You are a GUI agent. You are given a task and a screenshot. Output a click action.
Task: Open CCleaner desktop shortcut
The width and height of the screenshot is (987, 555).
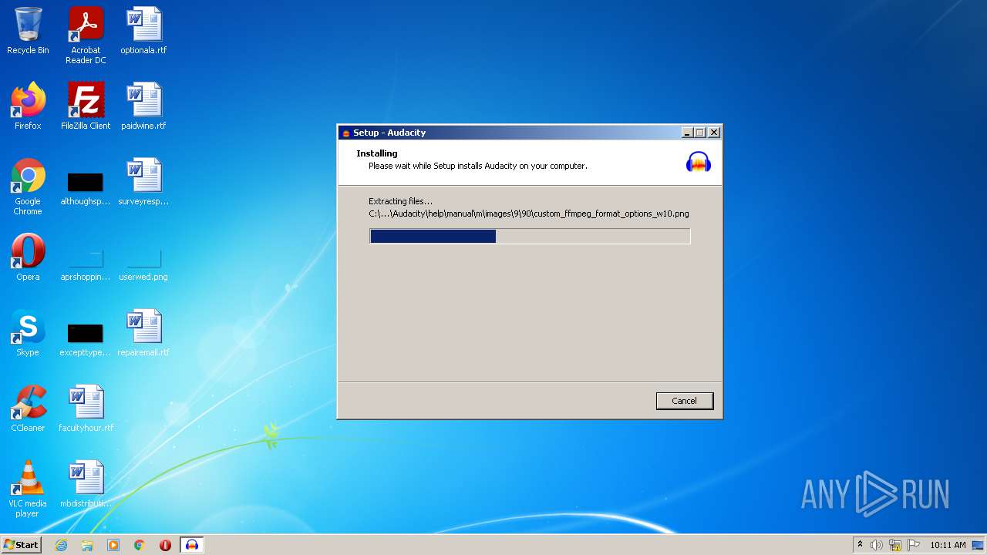point(28,409)
